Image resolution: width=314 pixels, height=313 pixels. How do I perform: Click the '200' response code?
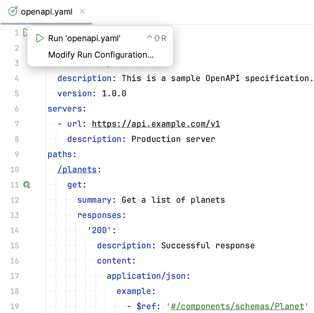[x=99, y=230]
